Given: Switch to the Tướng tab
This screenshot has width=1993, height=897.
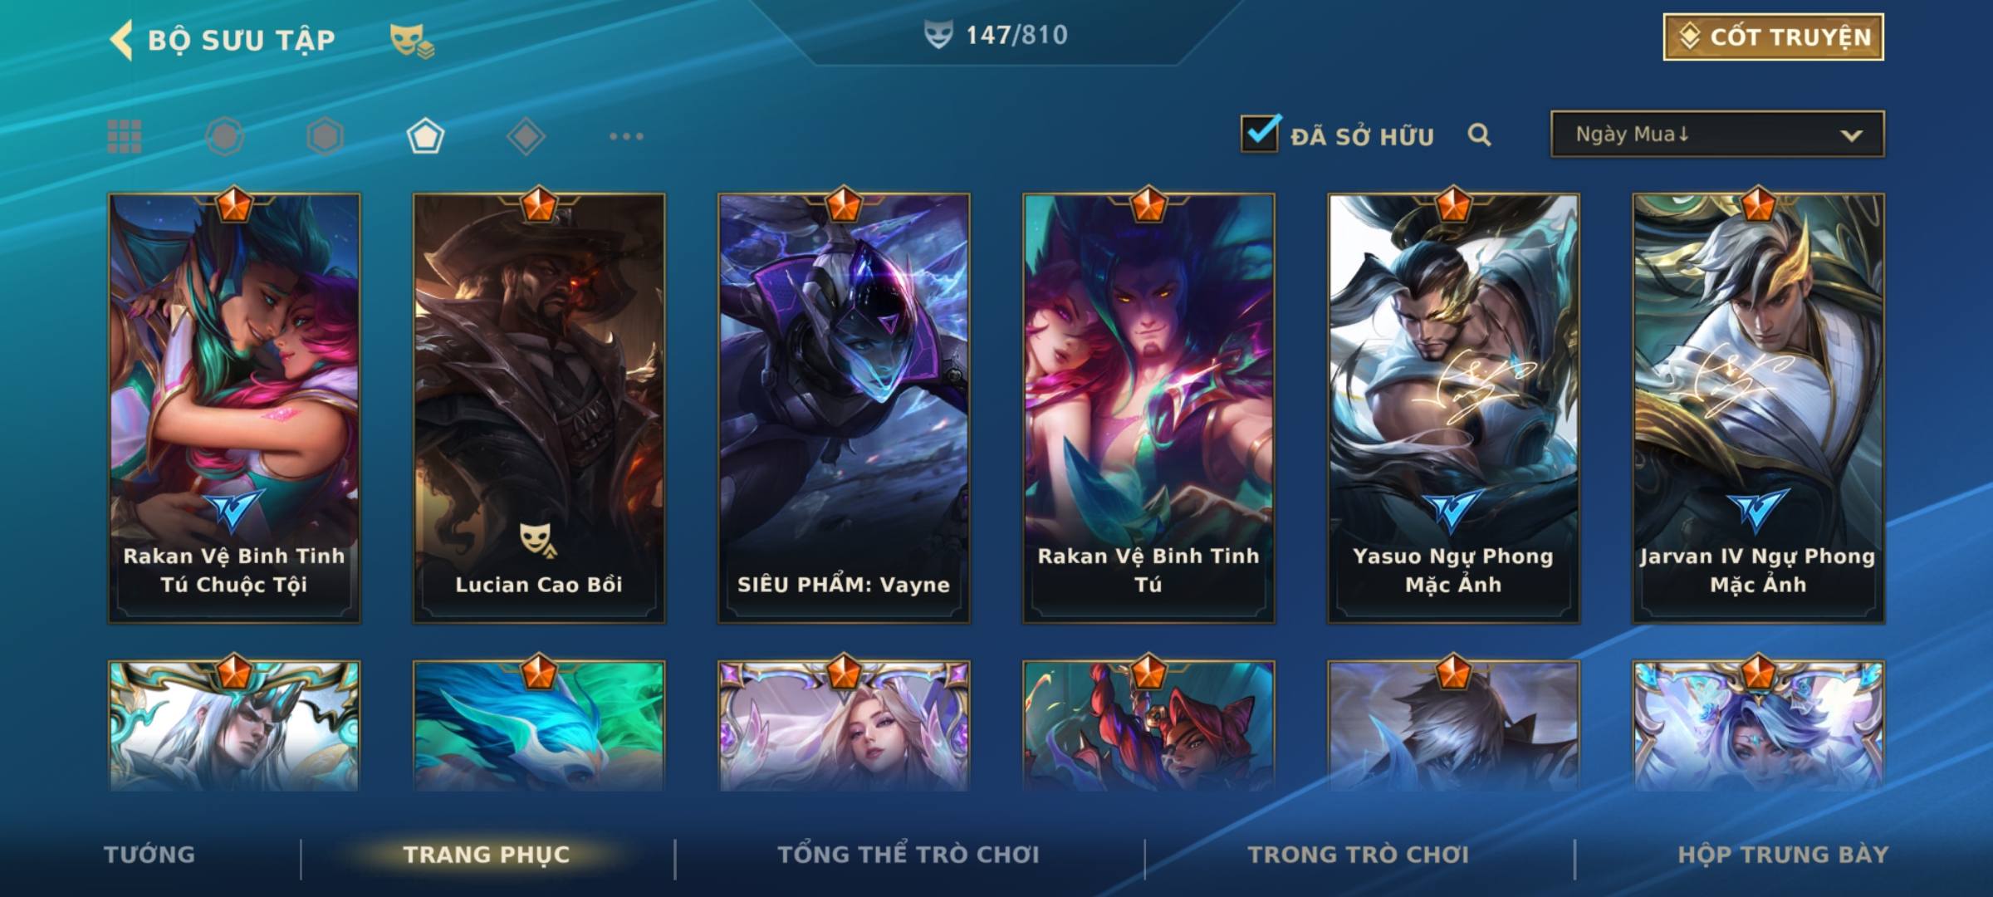Looking at the screenshot, I should point(149,855).
